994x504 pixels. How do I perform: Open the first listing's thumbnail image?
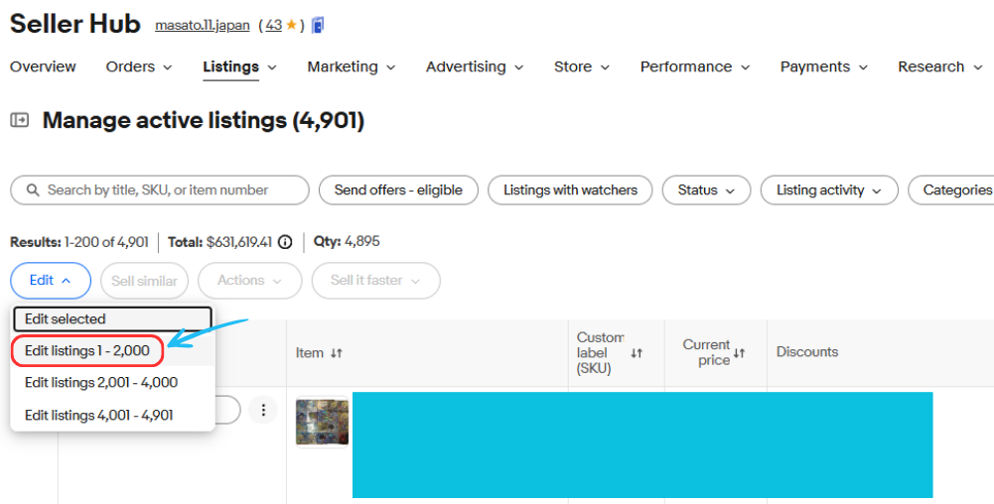(x=322, y=422)
